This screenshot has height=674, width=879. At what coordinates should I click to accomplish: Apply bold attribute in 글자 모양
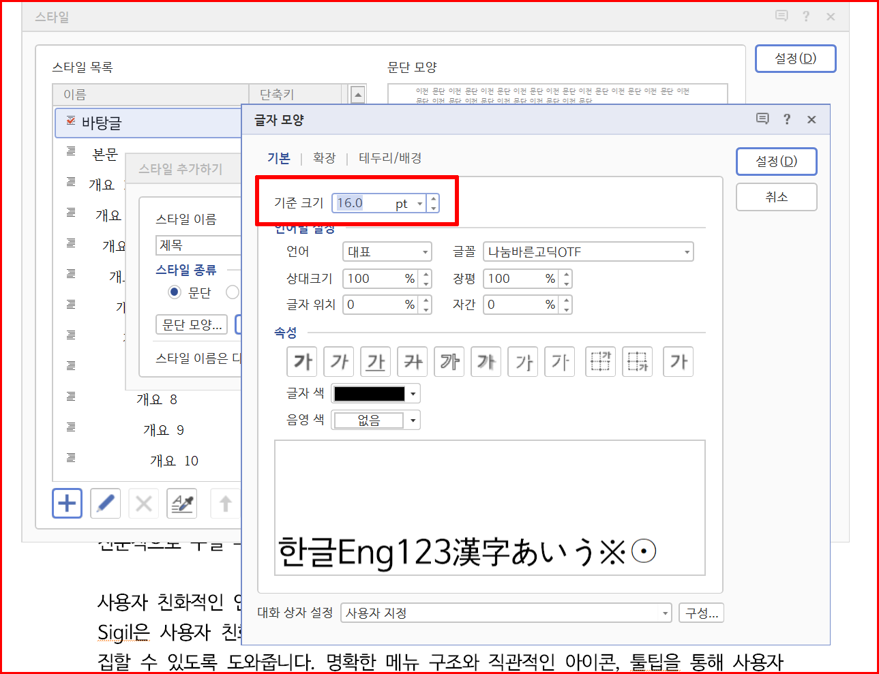coord(303,362)
